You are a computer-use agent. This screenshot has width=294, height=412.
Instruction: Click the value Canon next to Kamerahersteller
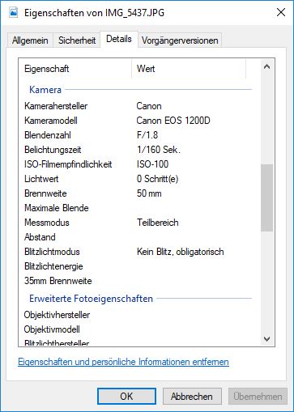[149, 106]
